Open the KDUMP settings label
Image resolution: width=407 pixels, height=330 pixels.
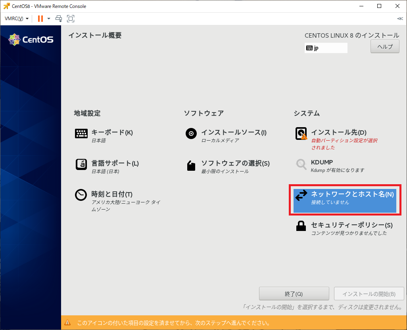click(322, 162)
